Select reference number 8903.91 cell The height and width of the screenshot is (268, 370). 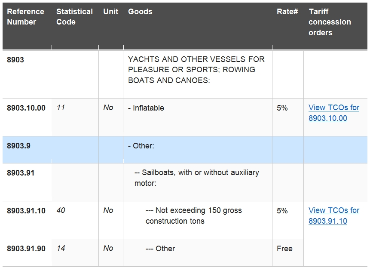[21, 173]
